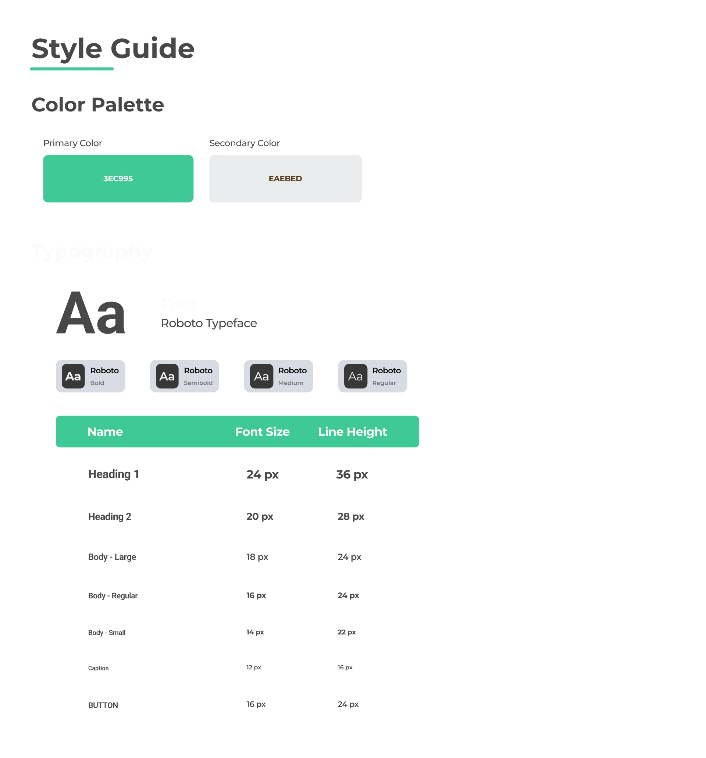Select the Heading 2 row label

click(110, 516)
